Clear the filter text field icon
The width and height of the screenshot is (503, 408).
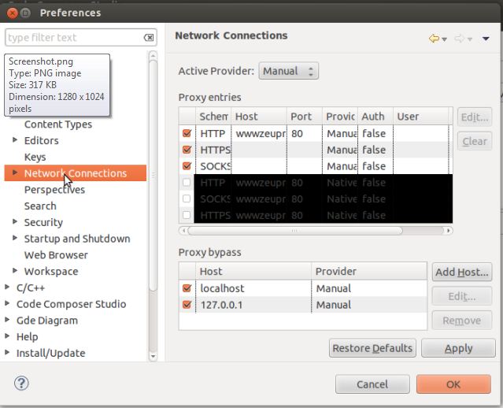tap(150, 38)
